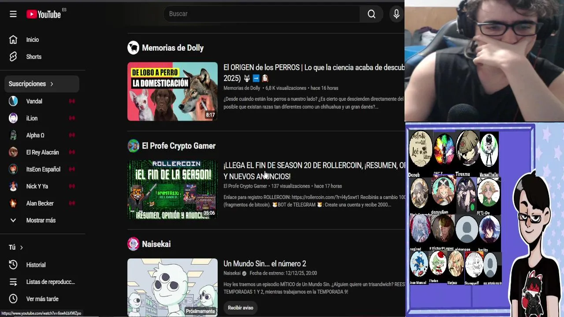Open Rollercoin Season 20 video title
This screenshot has height=317, width=564.
click(x=314, y=171)
